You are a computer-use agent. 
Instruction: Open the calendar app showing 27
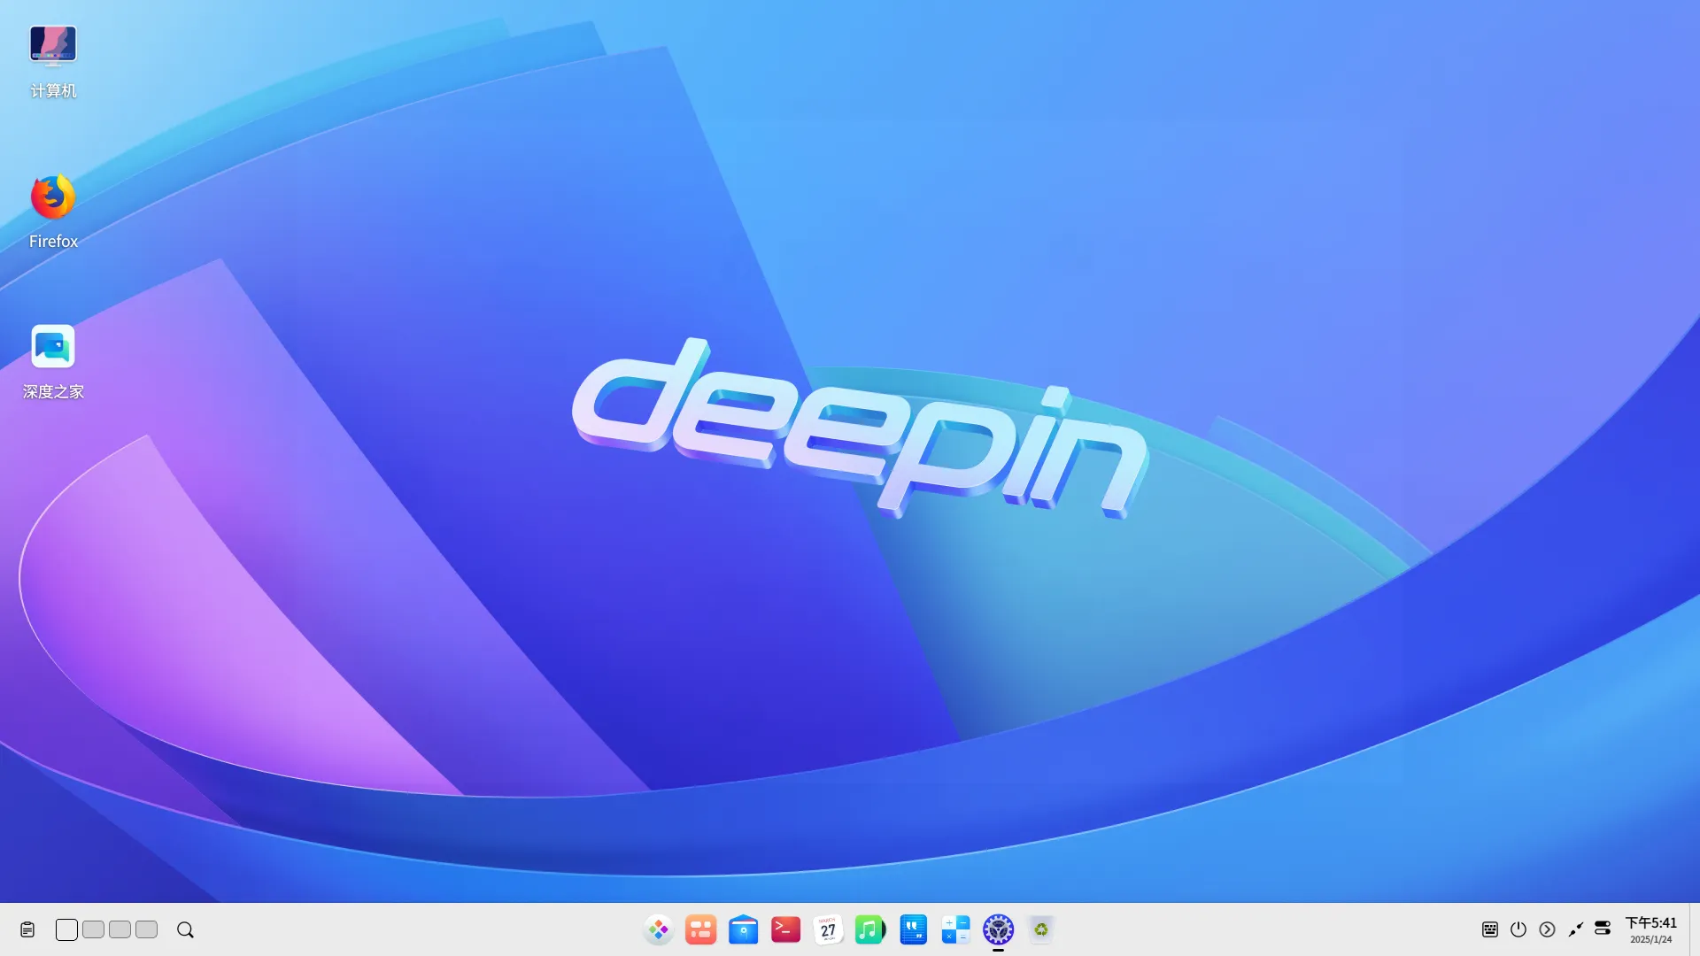(x=828, y=929)
